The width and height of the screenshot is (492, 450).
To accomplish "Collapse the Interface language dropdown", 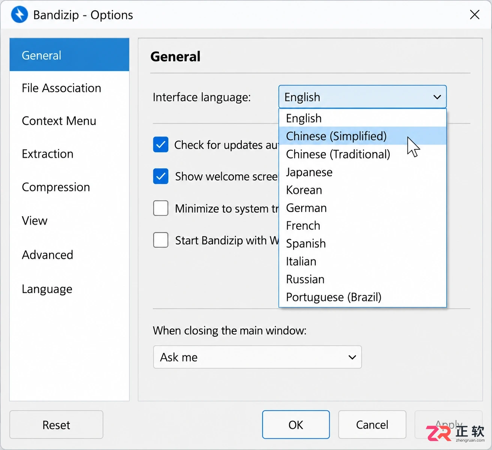I will [x=363, y=97].
